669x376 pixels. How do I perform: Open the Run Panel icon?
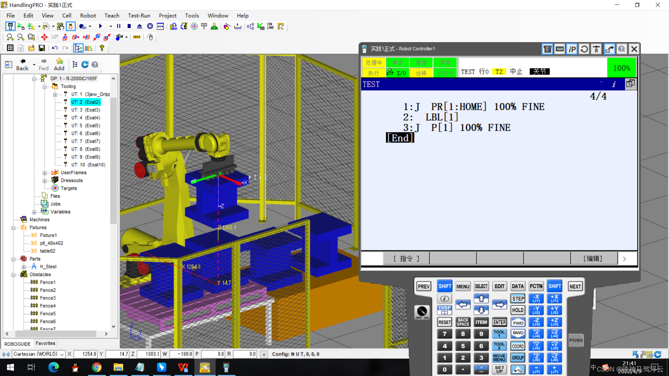pyautogui.click(x=160, y=26)
